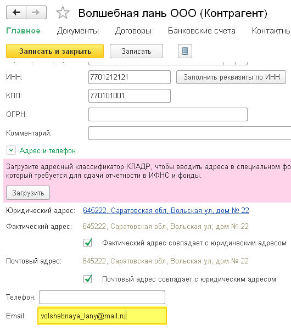Open the Юридический адрес link
Image resolution: width=291 pixels, height=331 pixels.
click(x=166, y=210)
